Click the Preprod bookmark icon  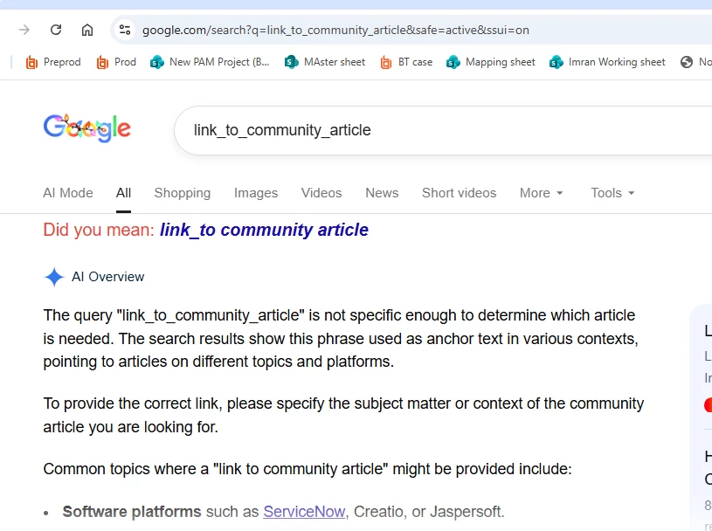(31, 62)
